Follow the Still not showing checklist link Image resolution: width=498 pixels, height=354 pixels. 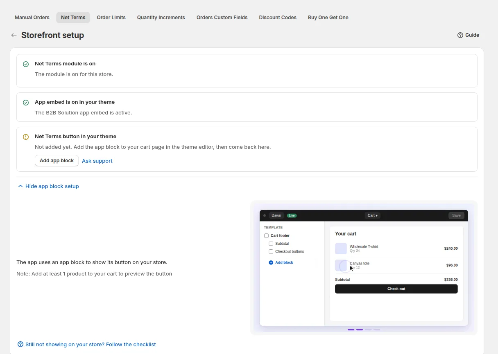pos(91,344)
